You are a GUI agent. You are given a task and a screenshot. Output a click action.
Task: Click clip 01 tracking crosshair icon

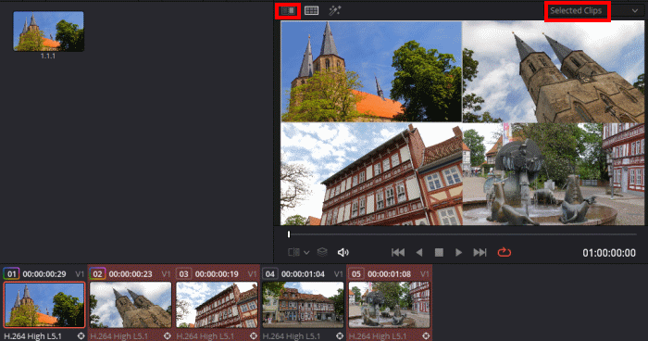[81, 336]
